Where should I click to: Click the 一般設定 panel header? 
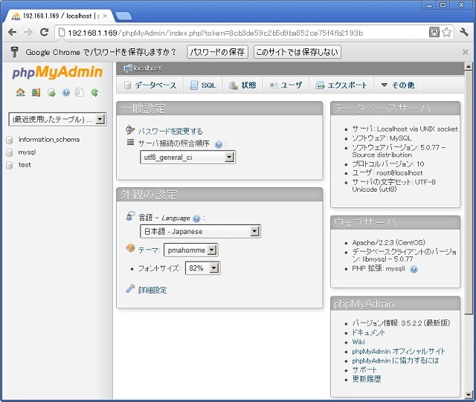click(x=219, y=108)
